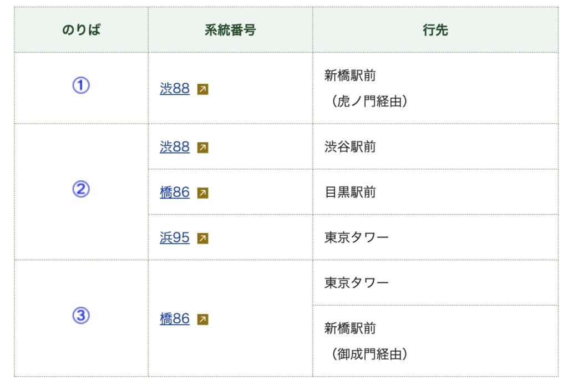Select the 虎ノ門経由 text in first row
Image resolution: width=568 pixels, height=390 pixels.
point(369,102)
